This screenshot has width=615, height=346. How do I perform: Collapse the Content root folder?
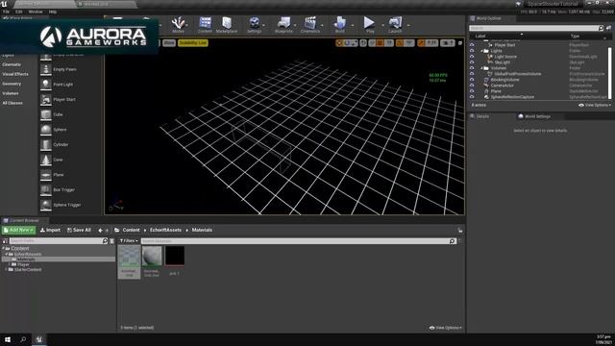[x=4, y=248]
